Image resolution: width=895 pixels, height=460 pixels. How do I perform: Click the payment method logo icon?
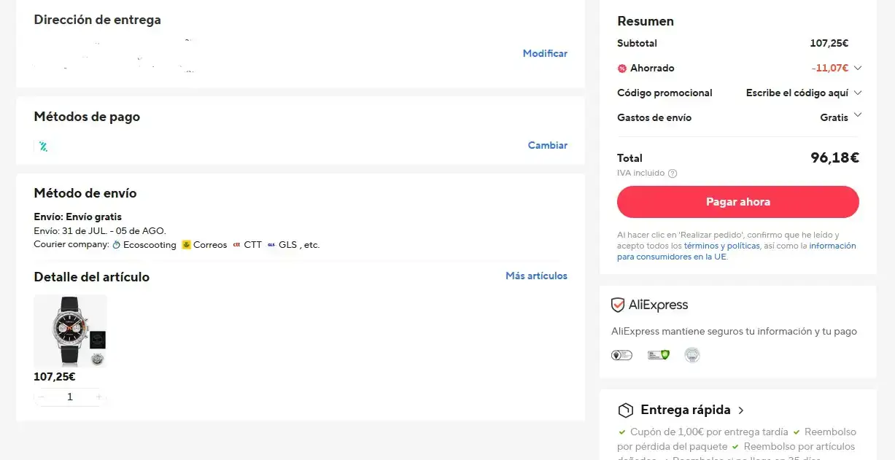(x=44, y=147)
